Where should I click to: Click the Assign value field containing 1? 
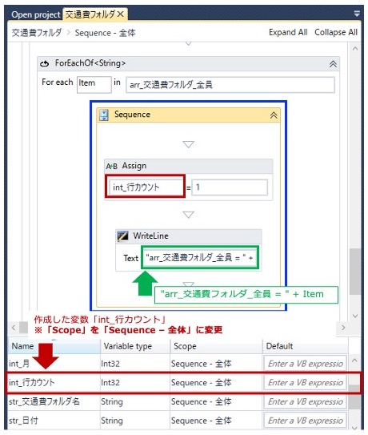pos(230,187)
